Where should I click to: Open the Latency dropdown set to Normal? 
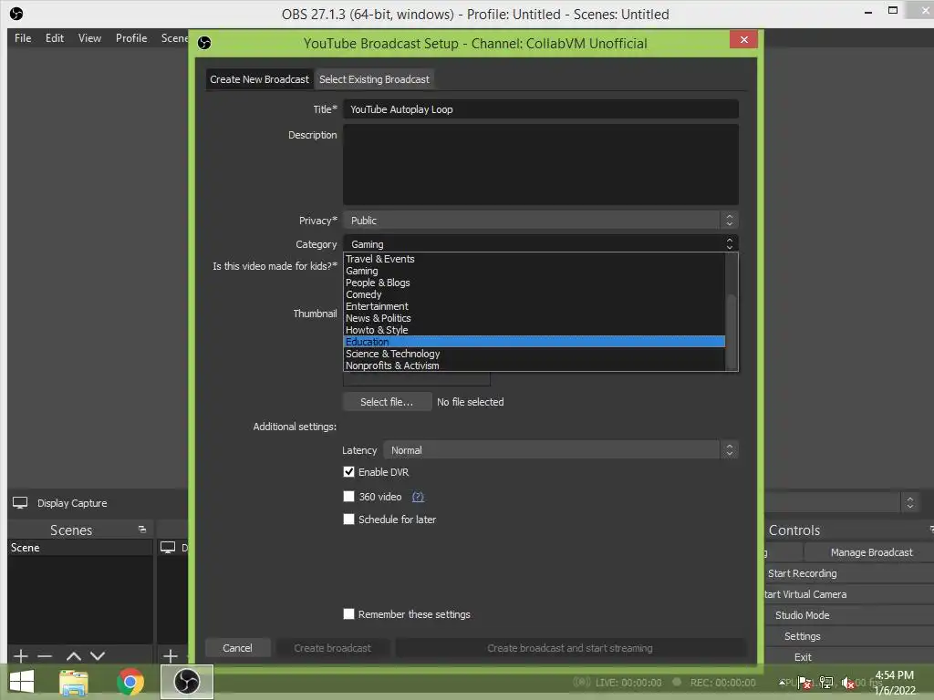561,450
